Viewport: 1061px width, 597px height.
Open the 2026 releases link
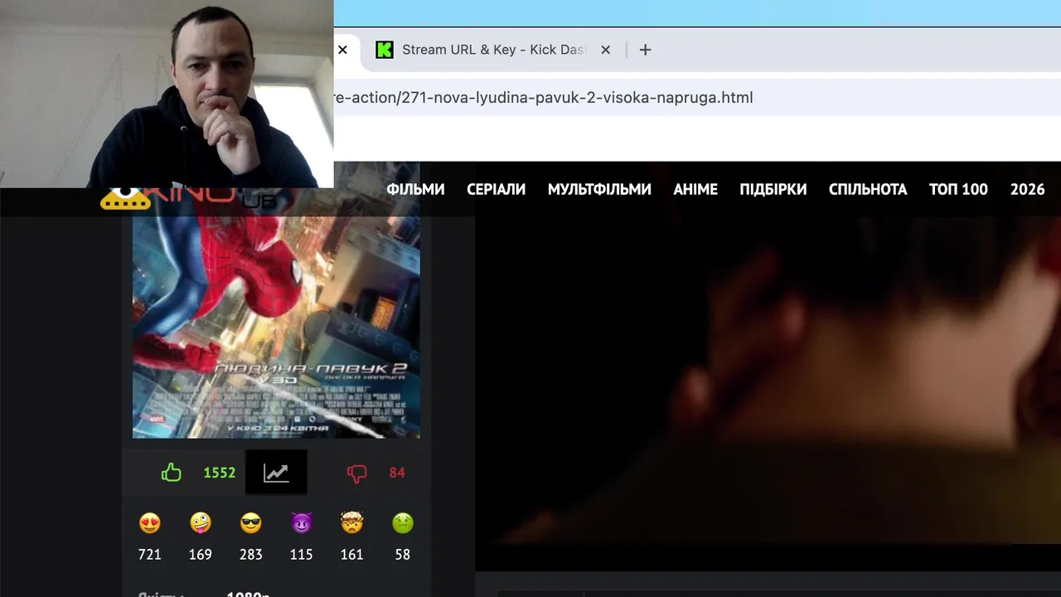(x=1027, y=189)
